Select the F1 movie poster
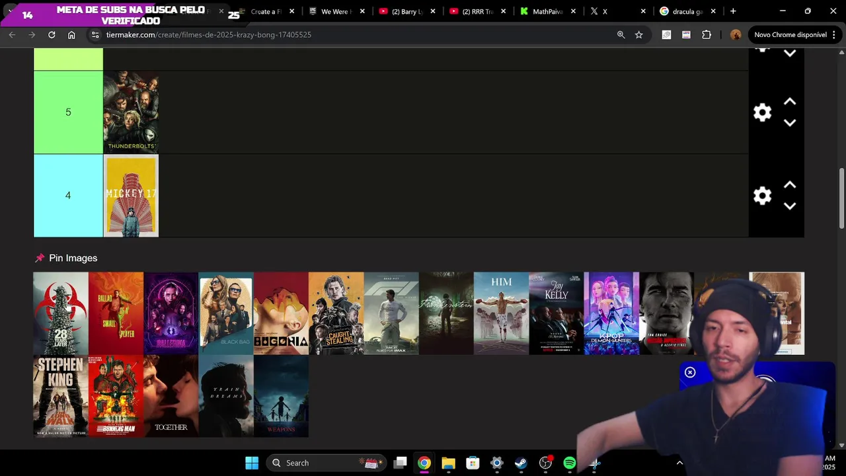Image resolution: width=846 pixels, height=476 pixels. point(391,313)
